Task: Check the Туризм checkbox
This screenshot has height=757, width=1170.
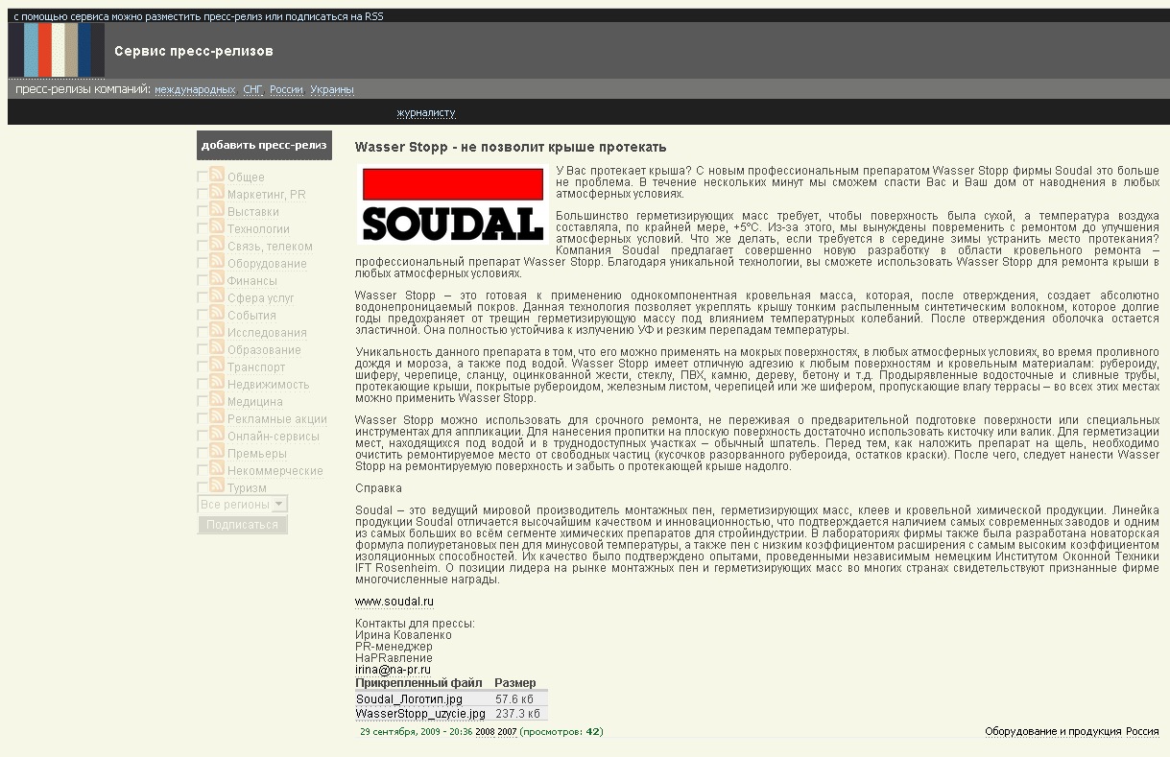Action: coord(203,488)
